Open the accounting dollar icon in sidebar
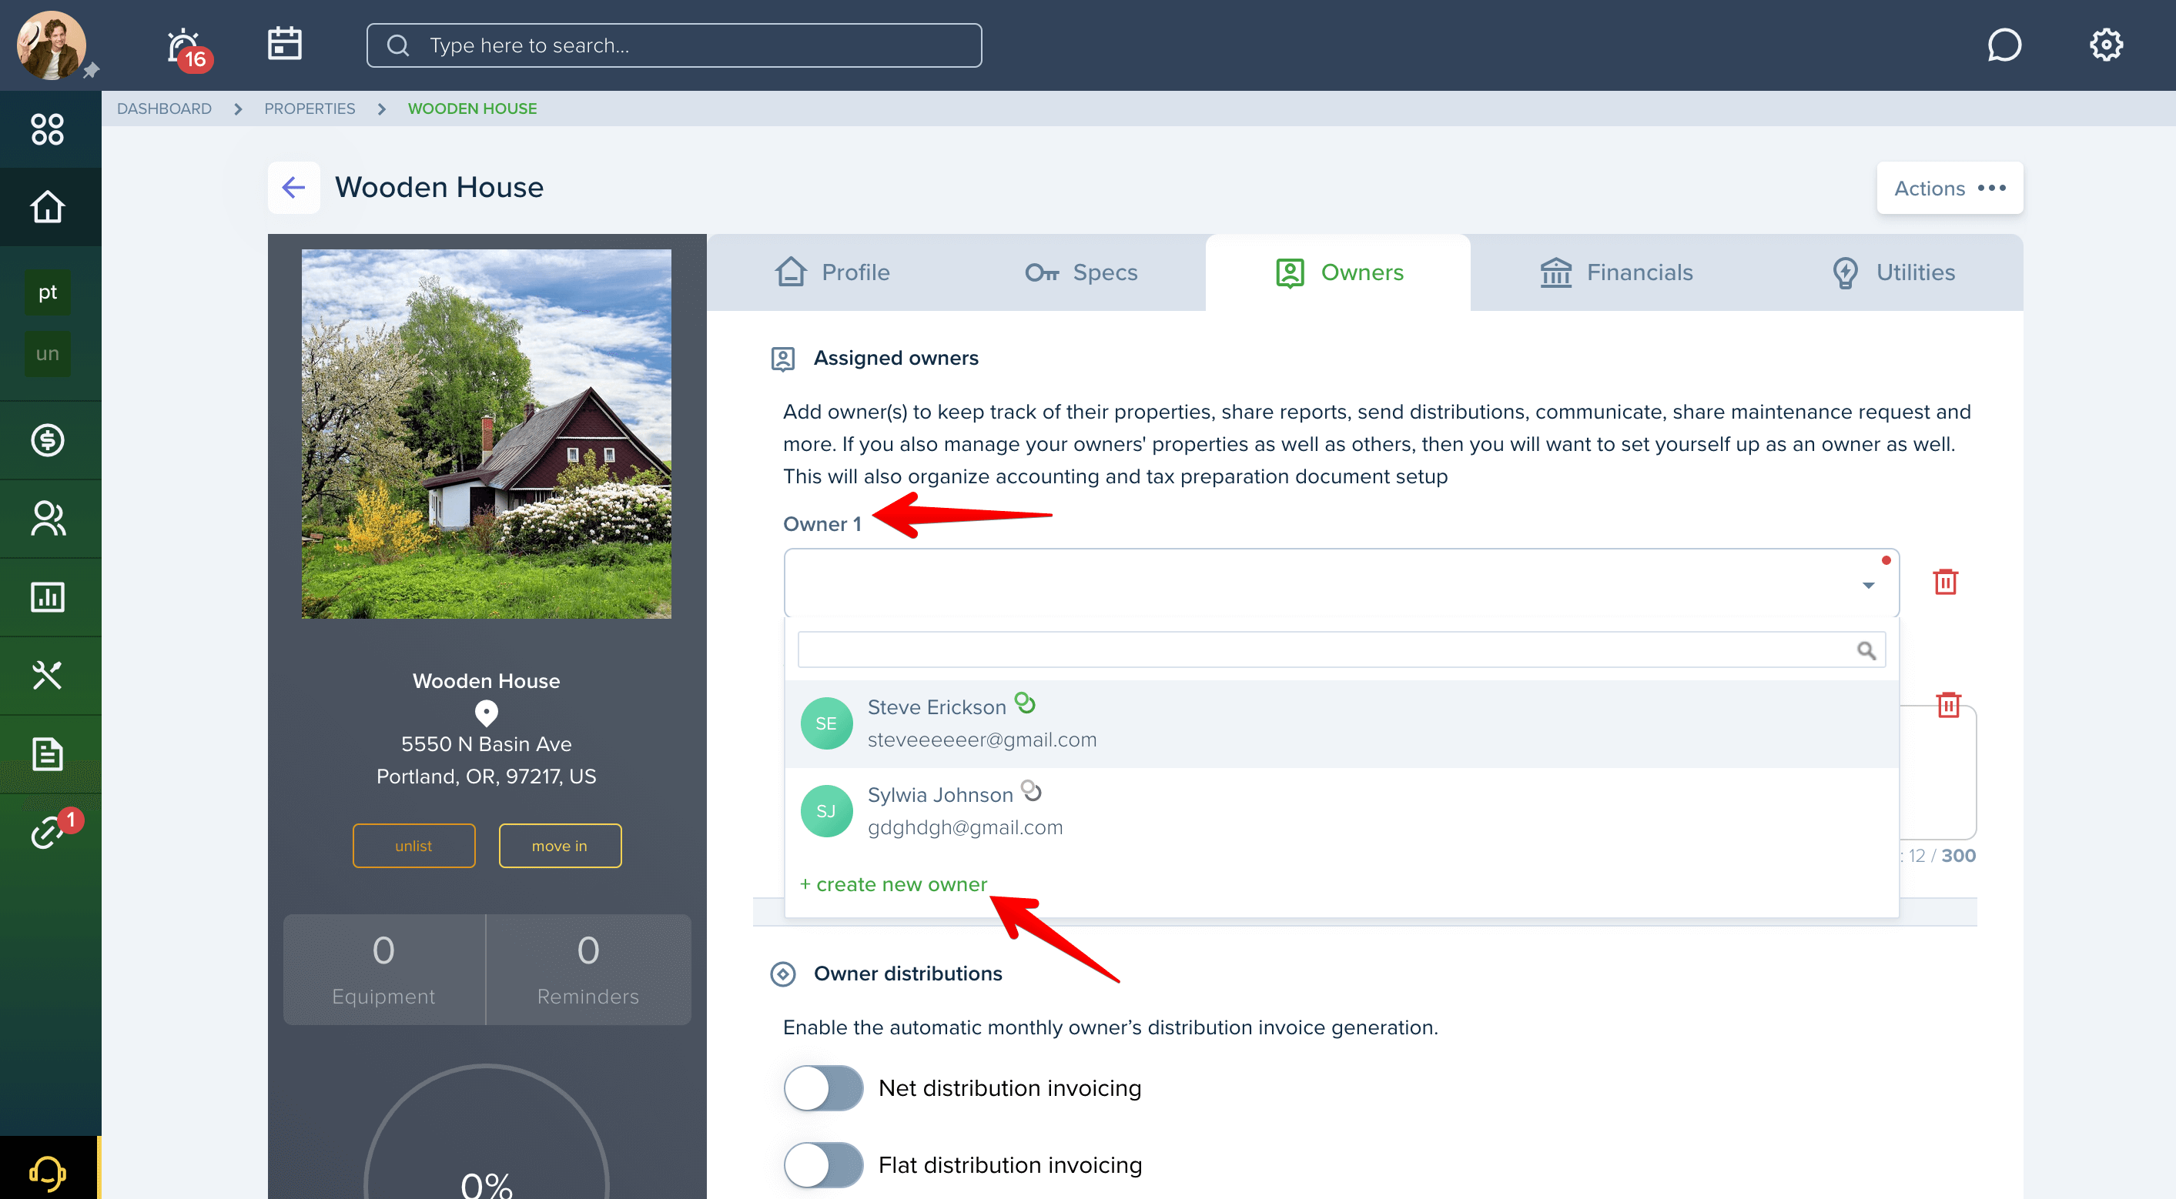2176x1199 pixels. coord(47,440)
